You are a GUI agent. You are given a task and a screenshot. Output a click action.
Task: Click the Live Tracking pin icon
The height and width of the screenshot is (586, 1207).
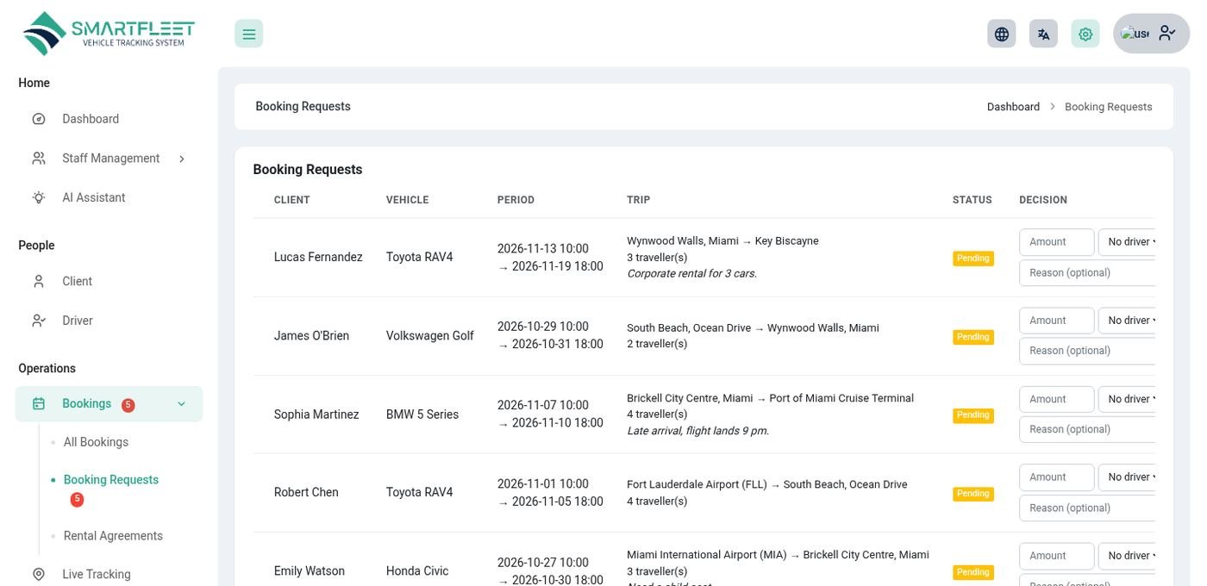click(39, 574)
